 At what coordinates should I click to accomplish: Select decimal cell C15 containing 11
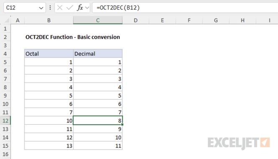[x=98, y=146]
